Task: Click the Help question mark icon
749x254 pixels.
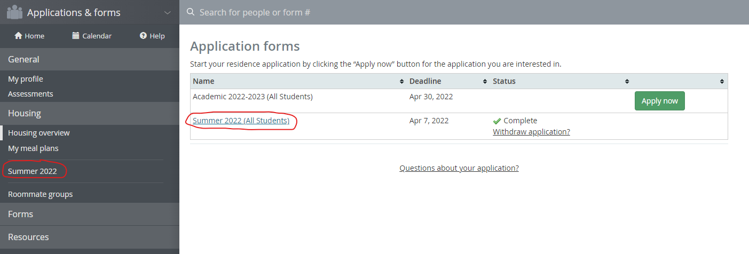Action: (x=143, y=36)
